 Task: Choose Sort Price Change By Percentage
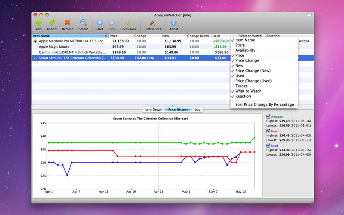[x=264, y=104]
